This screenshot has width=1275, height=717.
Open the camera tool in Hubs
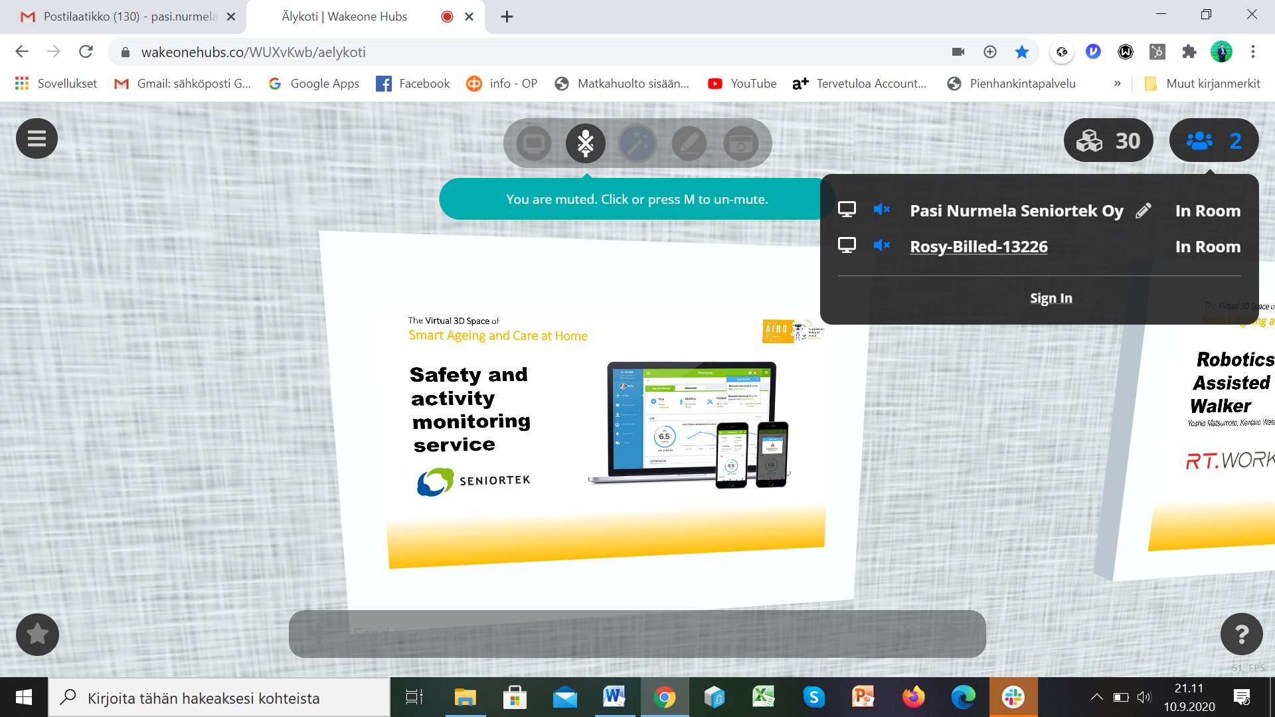coord(741,143)
